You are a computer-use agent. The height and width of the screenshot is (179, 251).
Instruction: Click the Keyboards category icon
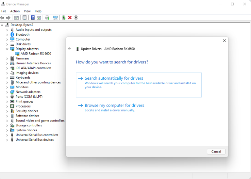[x=12, y=78]
